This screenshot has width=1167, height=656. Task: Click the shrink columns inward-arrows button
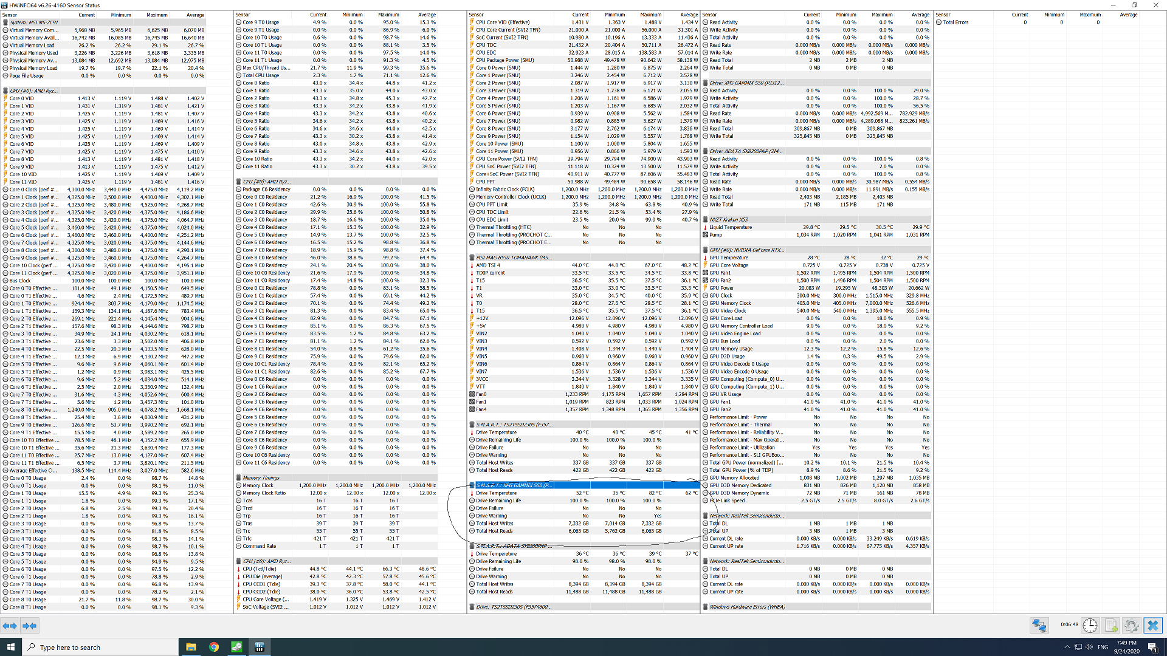[29, 626]
